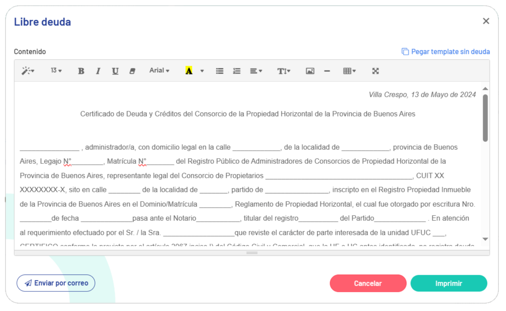Apply the yellow highlight color button
This screenshot has height=311, width=506.
click(x=189, y=70)
